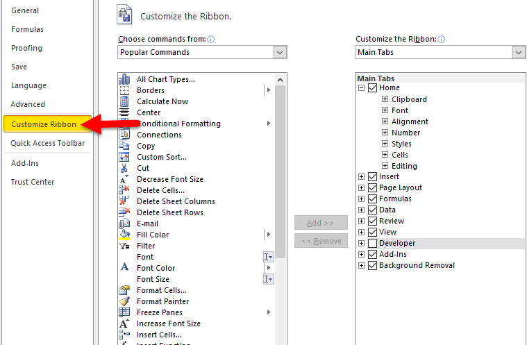Toggle the Formulas tab checkbox
527x345 pixels.
[372, 199]
